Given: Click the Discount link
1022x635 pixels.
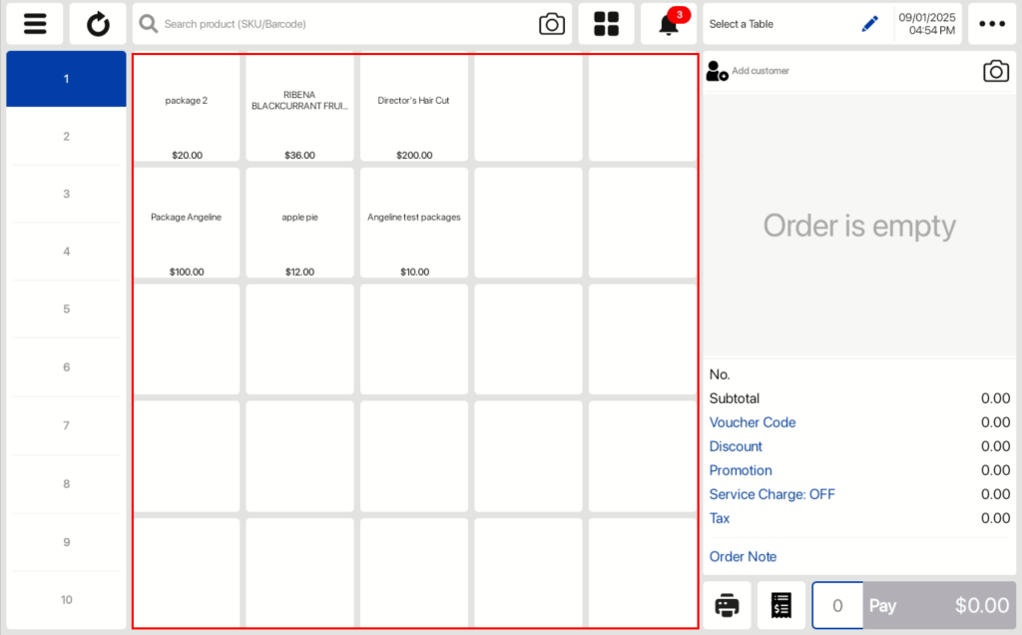Looking at the screenshot, I should 736,446.
